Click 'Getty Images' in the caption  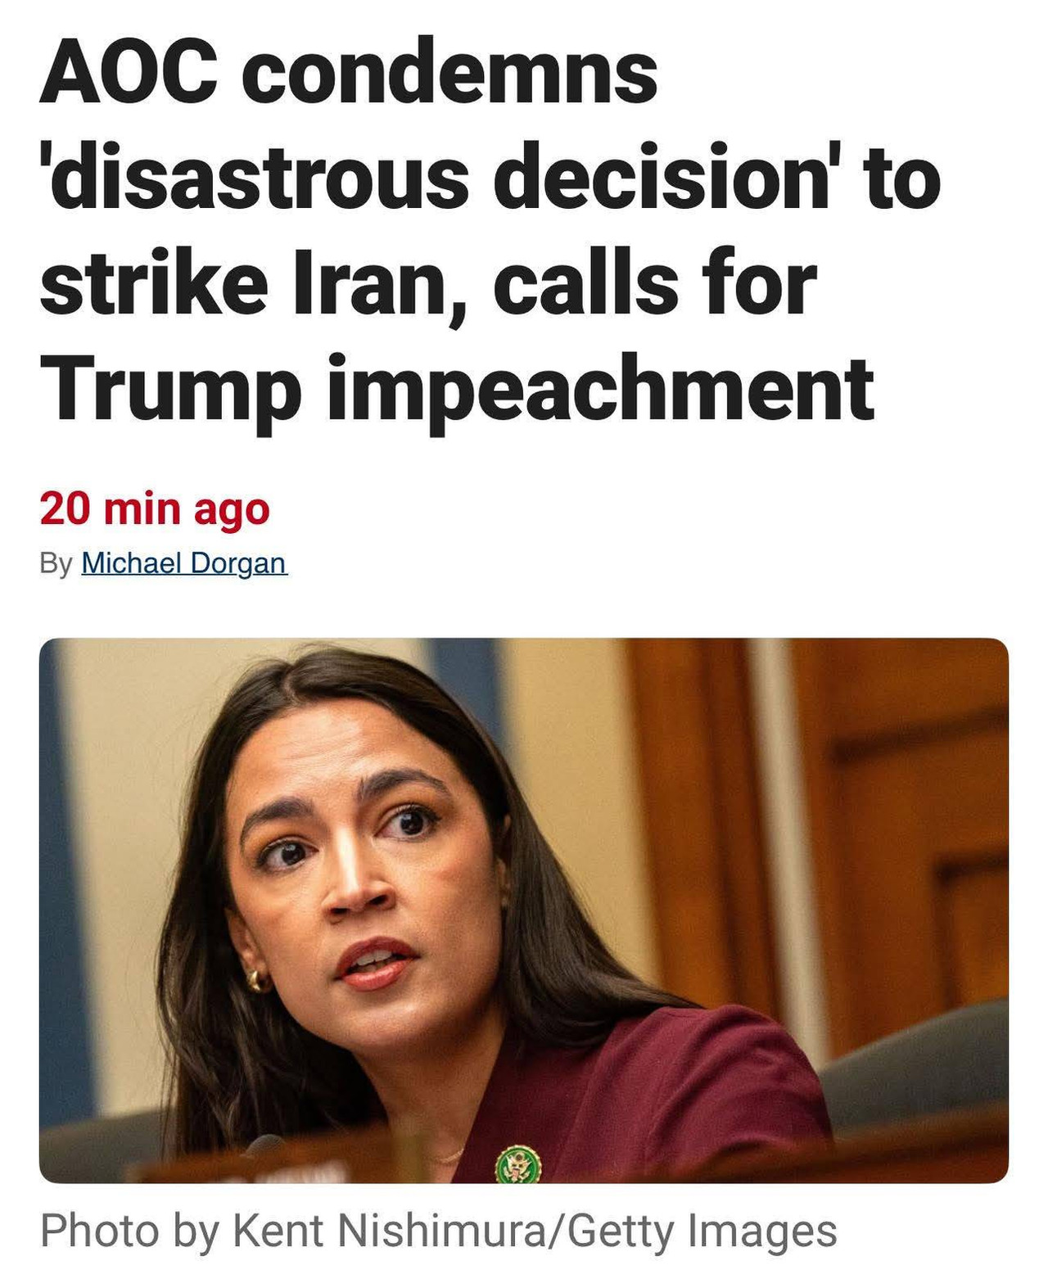tap(702, 1231)
